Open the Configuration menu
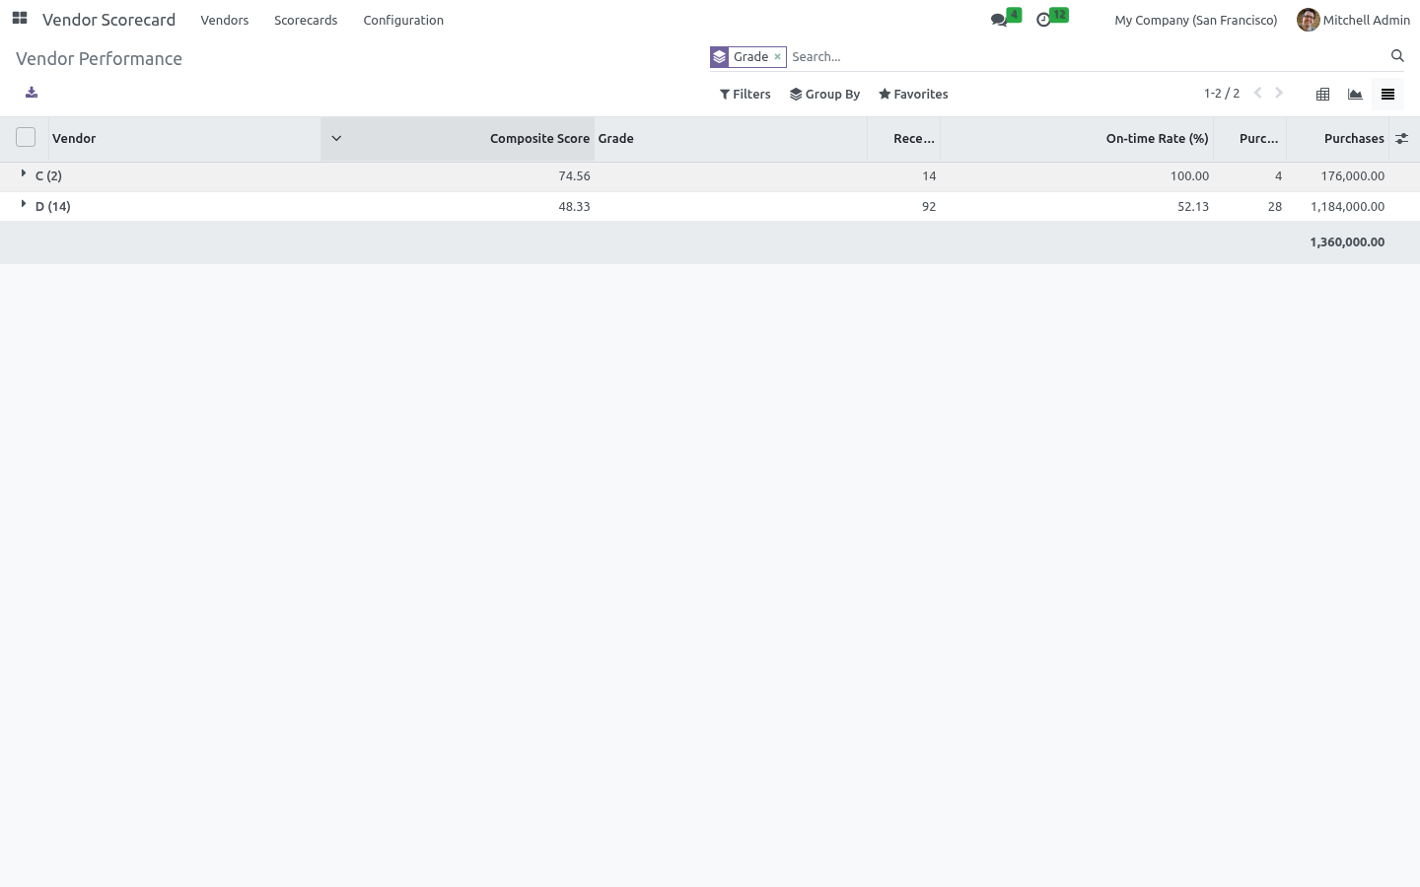Image resolution: width=1420 pixels, height=887 pixels. click(x=403, y=20)
